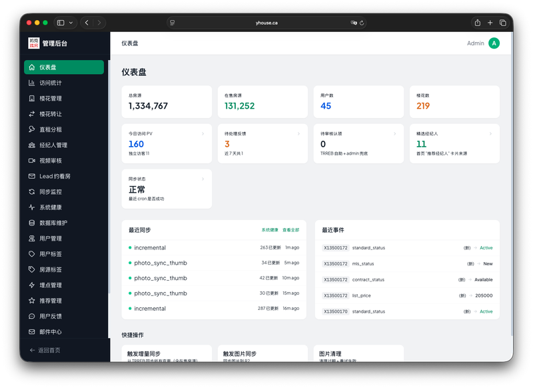The height and width of the screenshot is (388, 533).
Task: Click the 263 已更新 incremental sync row
Action: click(x=214, y=247)
